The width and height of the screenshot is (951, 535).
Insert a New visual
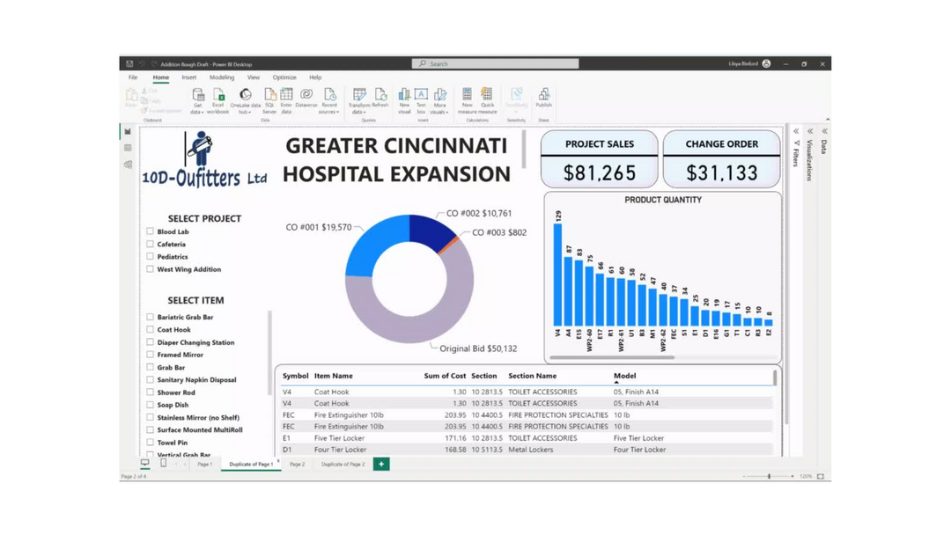(404, 97)
